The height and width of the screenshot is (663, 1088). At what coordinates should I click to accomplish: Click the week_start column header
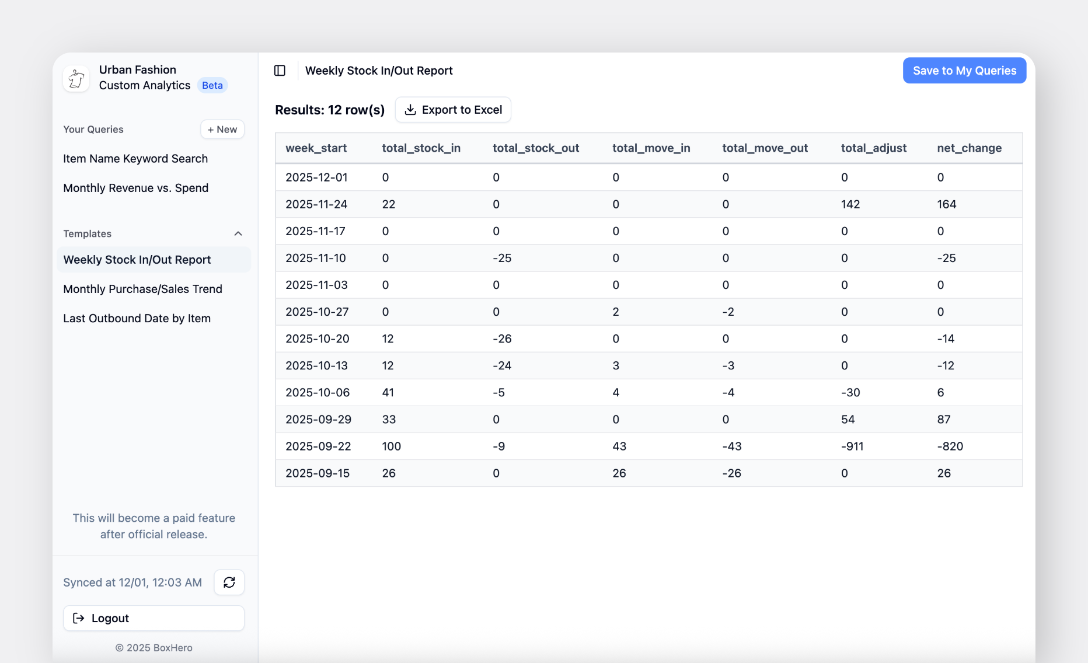[316, 148]
